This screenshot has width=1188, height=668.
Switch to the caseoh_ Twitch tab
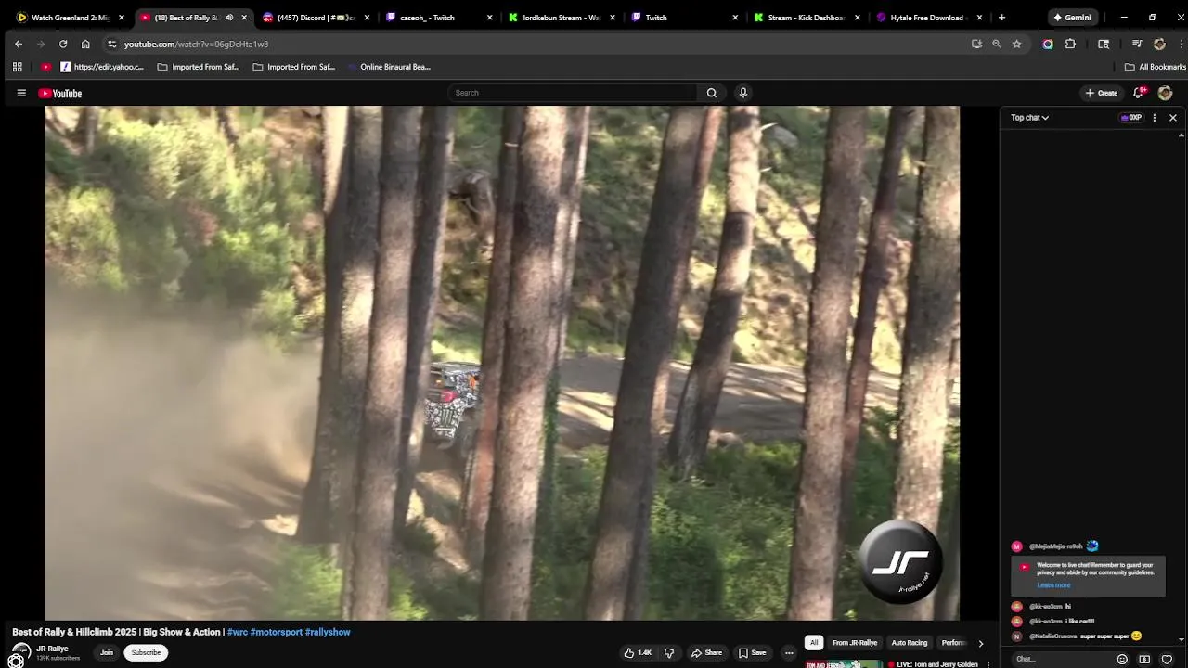tap(438, 18)
